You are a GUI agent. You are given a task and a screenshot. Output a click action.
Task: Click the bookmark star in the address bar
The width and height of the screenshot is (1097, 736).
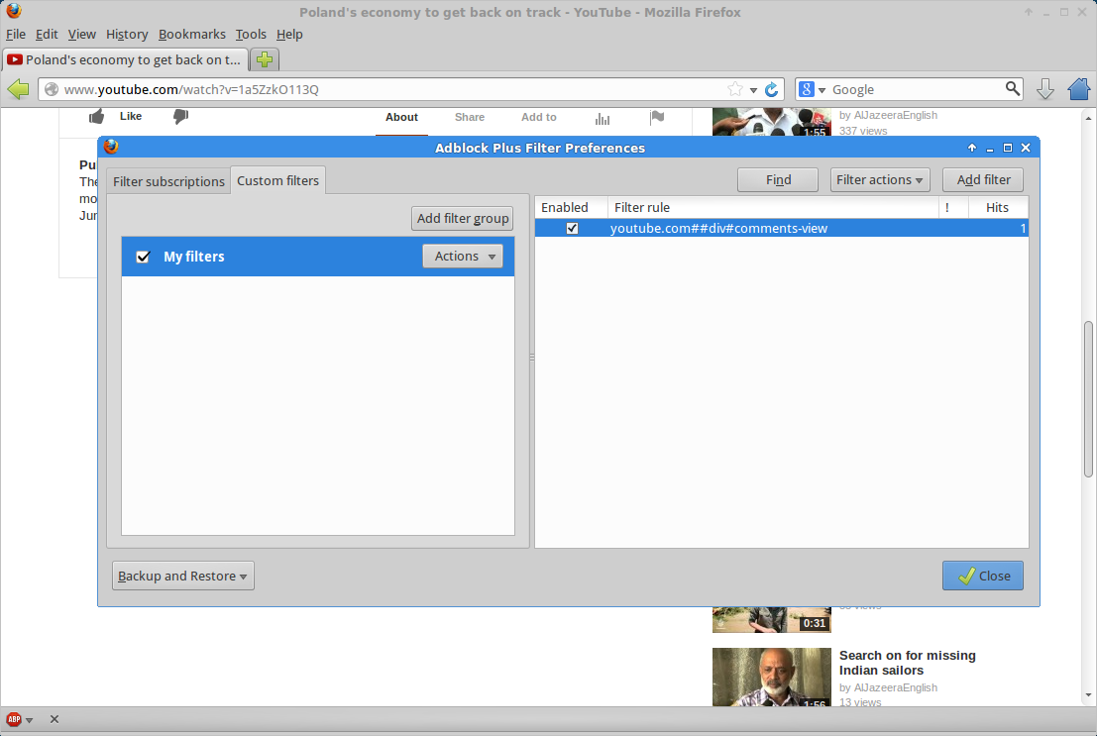734,89
